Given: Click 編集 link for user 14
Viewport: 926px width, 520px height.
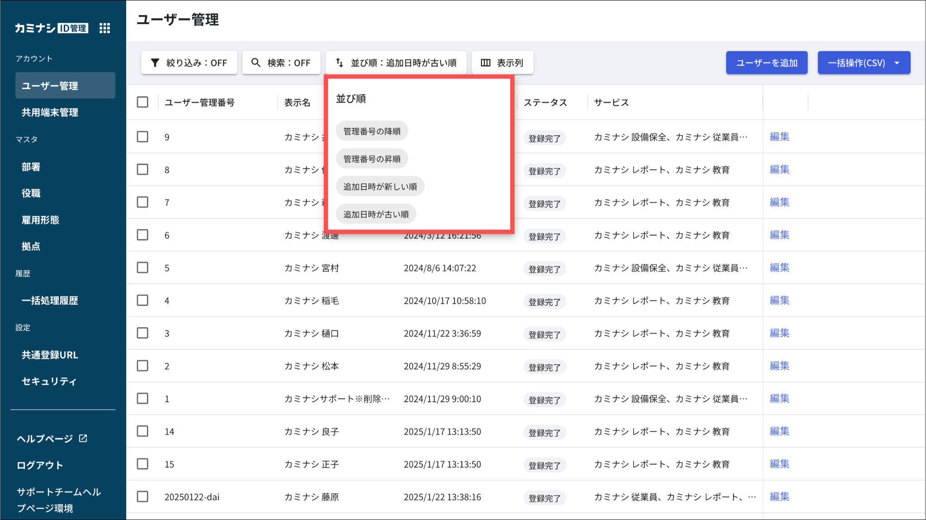Looking at the screenshot, I should click(780, 431).
